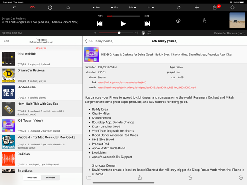This screenshot has height=185, width=247.
Task: Tap the 9:41 AM clock in status bar
Action: point(7,2)
